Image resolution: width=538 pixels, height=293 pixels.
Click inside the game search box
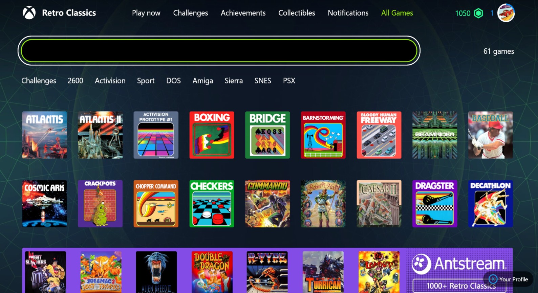click(x=219, y=51)
